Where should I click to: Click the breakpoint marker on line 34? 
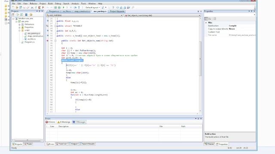coord(47,41)
